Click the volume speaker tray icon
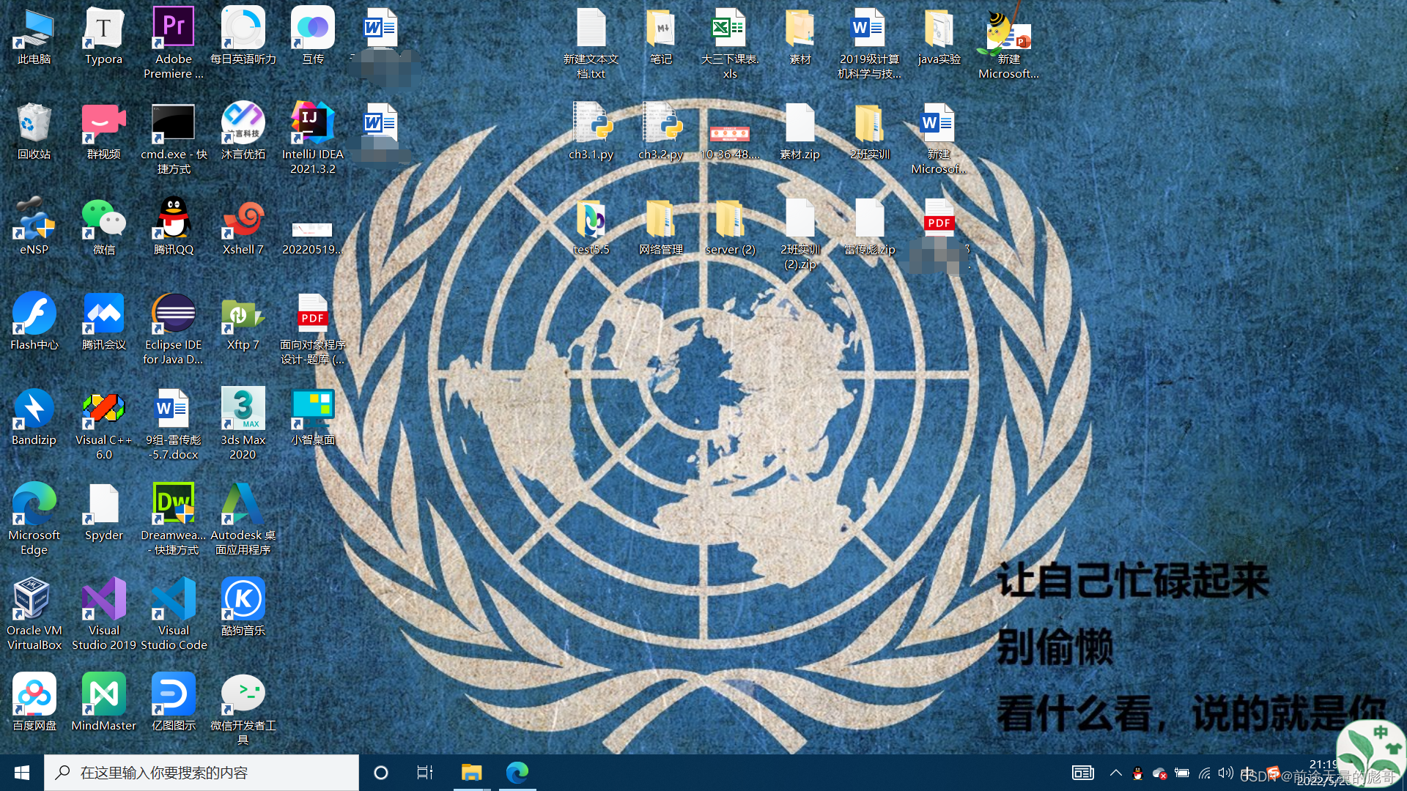 pyautogui.click(x=1225, y=773)
